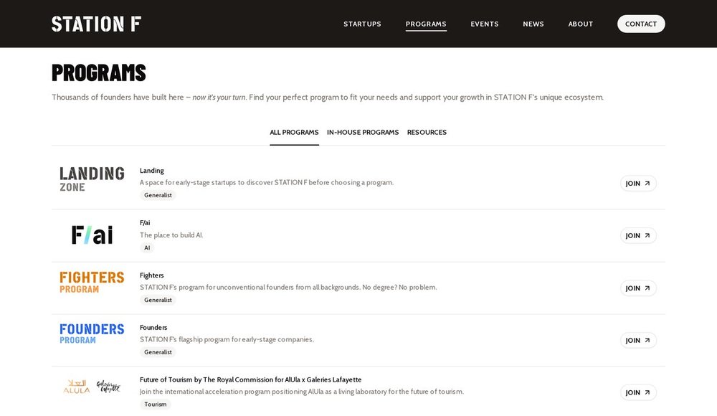The image size is (717, 416).
Task: Click the PROGRAMS page heading
Action: coord(99,72)
